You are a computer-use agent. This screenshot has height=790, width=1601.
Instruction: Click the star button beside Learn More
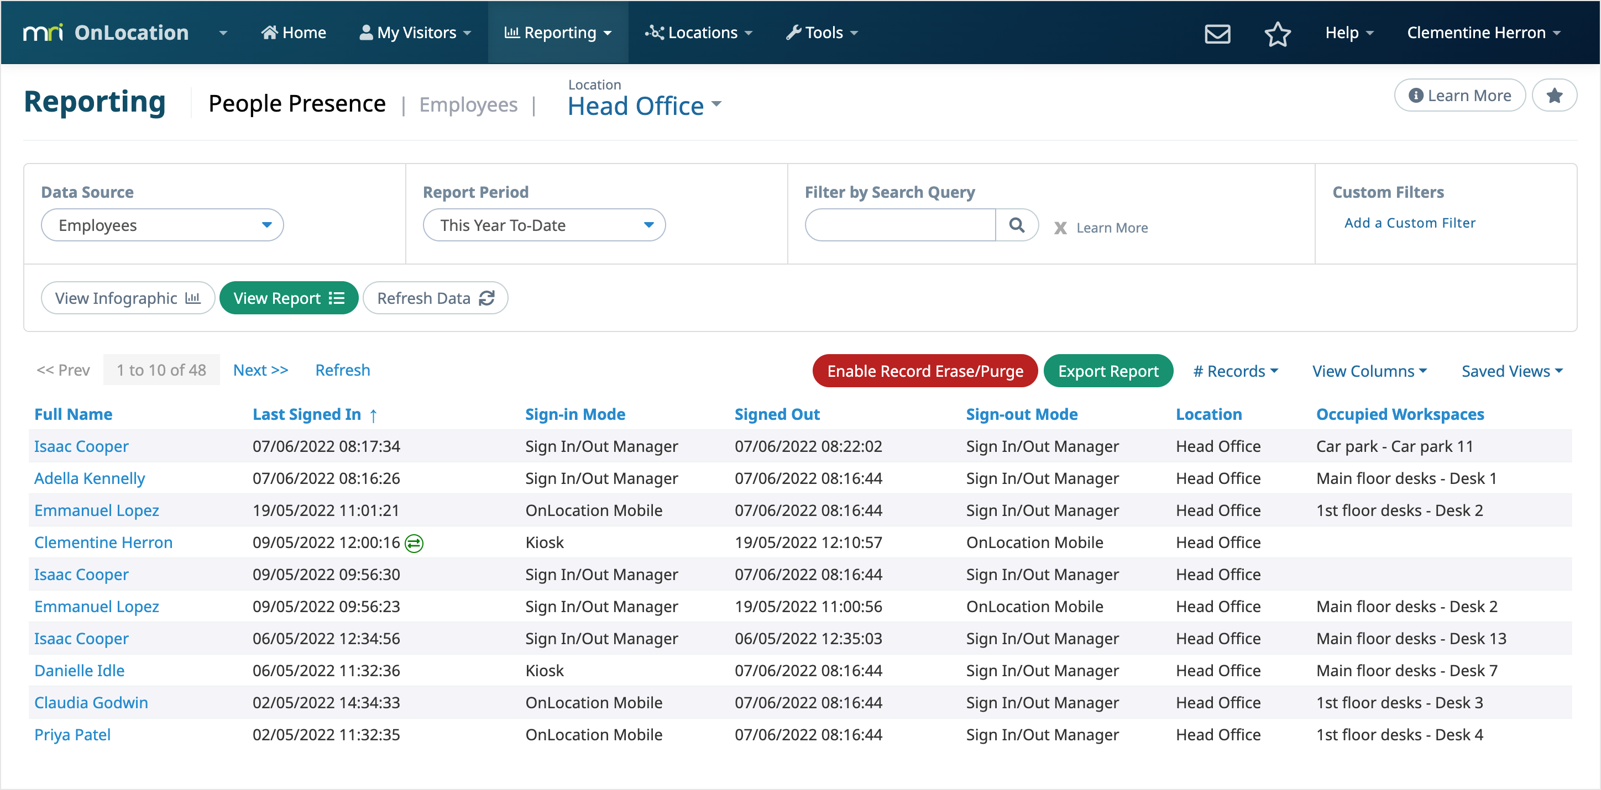coord(1554,95)
